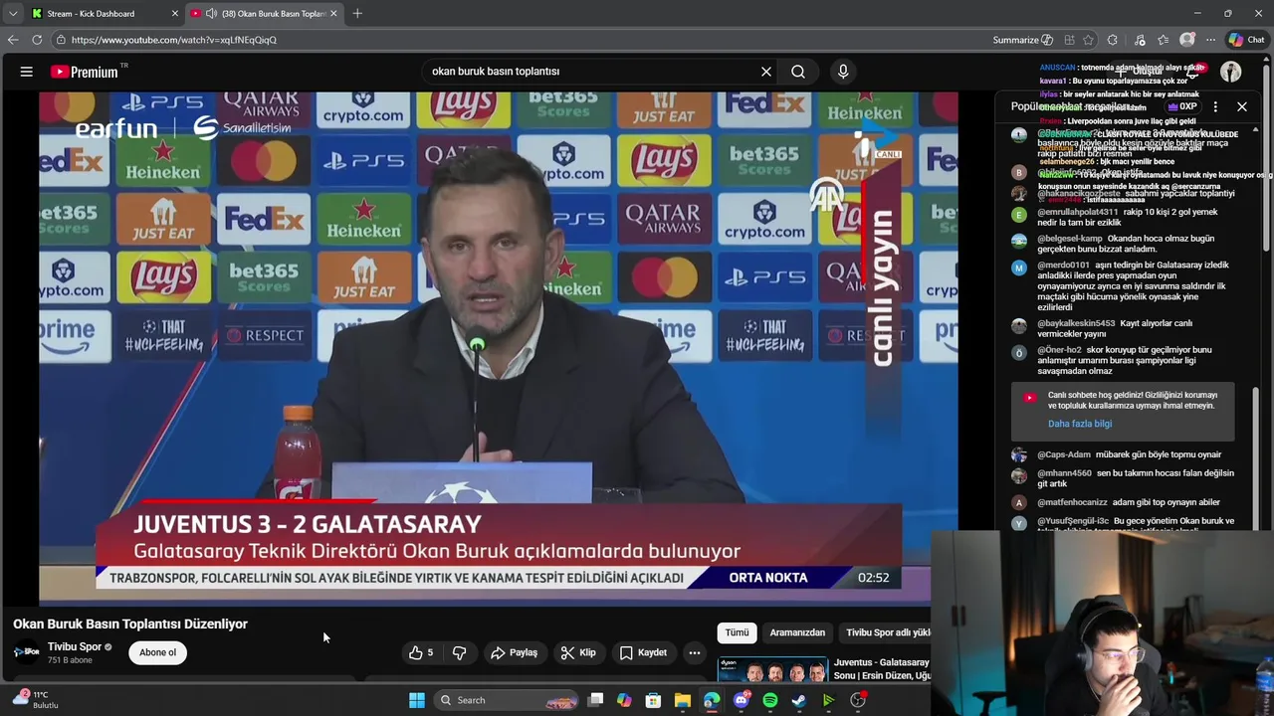1274x716 pixels.
Task: Open Spotify from taskbar
Action: (769, 700)
